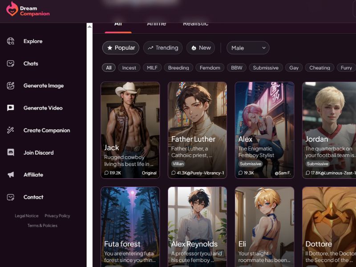Select the All category chip

point(109,68)
